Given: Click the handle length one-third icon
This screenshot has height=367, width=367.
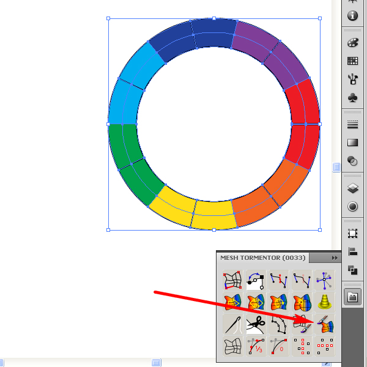Looking at the screenshot, I should [256, 346].
